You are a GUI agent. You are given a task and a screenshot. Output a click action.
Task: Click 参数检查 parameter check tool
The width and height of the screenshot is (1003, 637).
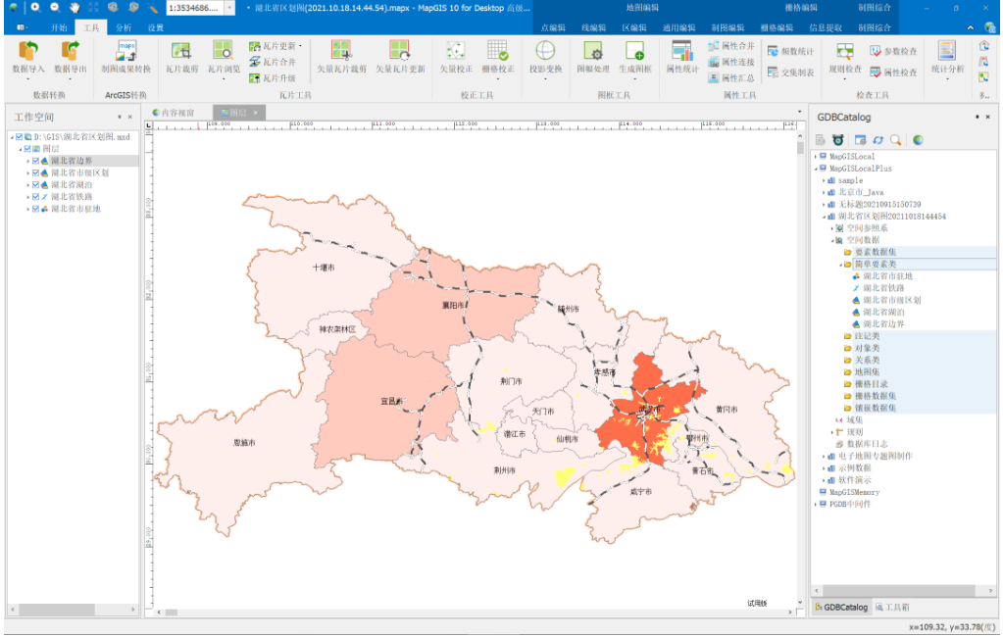[893, 51]
